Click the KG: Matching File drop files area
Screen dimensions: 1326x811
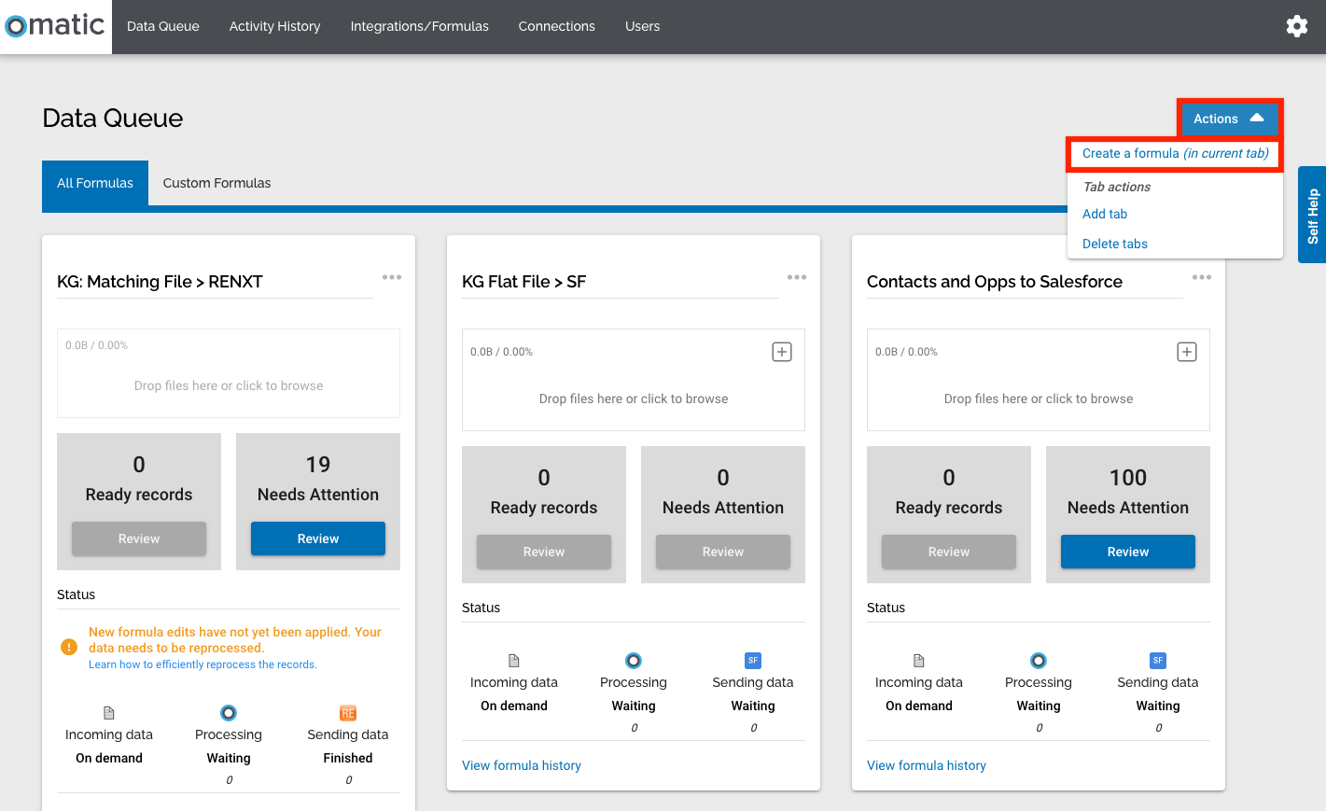pyautogui.click(x=229, y=385)
